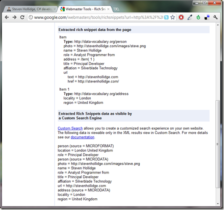This screenshot has width=224, height=210.
Task: Click the 'photo = http://stevenhollidge.com/images/steve.png' line under Item
Action: coord(105,46)
